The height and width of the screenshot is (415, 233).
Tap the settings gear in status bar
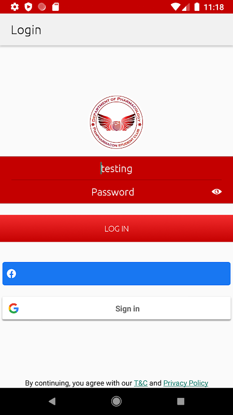[14, 7]
